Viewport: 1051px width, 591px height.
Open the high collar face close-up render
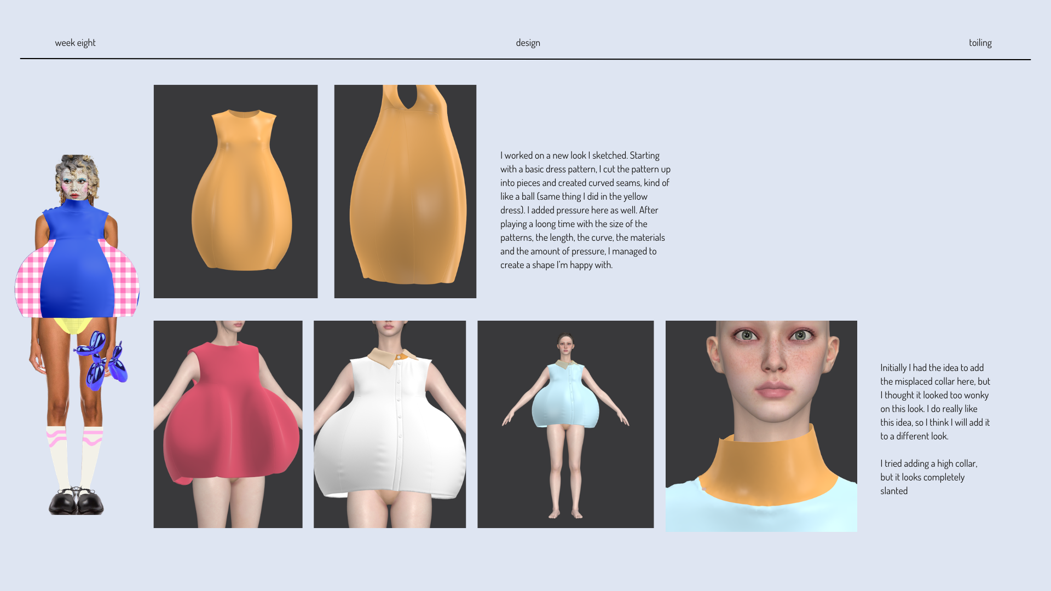coord(761,426)
